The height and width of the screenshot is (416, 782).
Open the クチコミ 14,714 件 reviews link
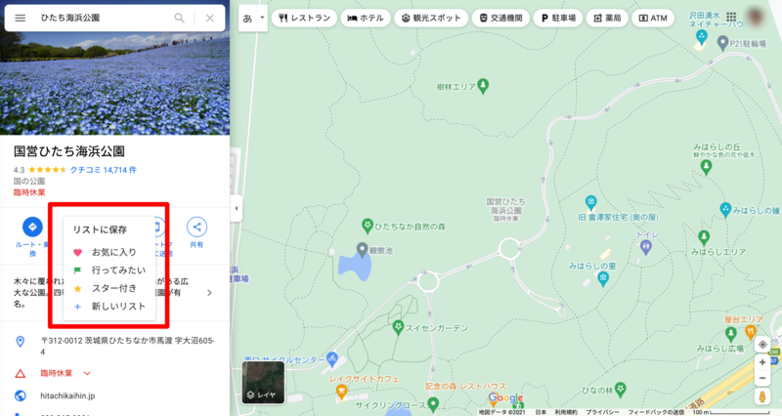(103, 170)
